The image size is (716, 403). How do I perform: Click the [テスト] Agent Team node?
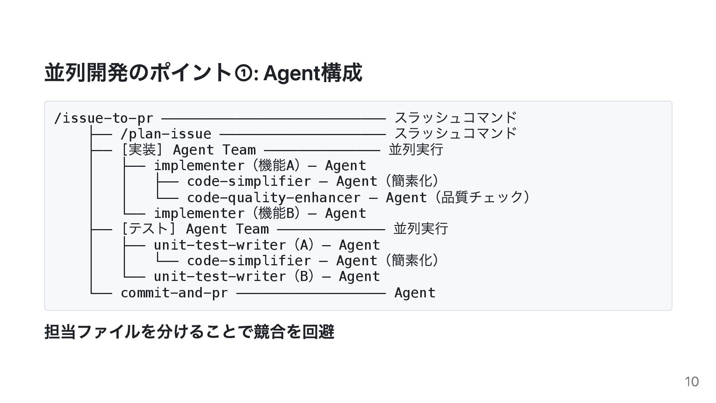point(195,229)
